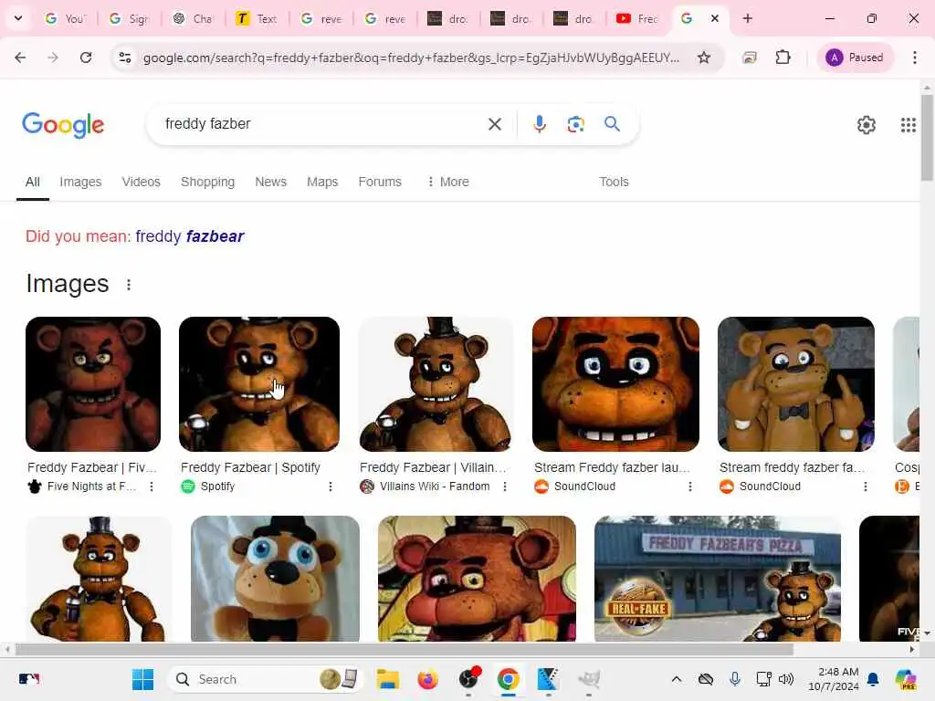This screenshot has height=701, width=935.
Task: Open Google quick settings gear
Action: click(867, 124)
